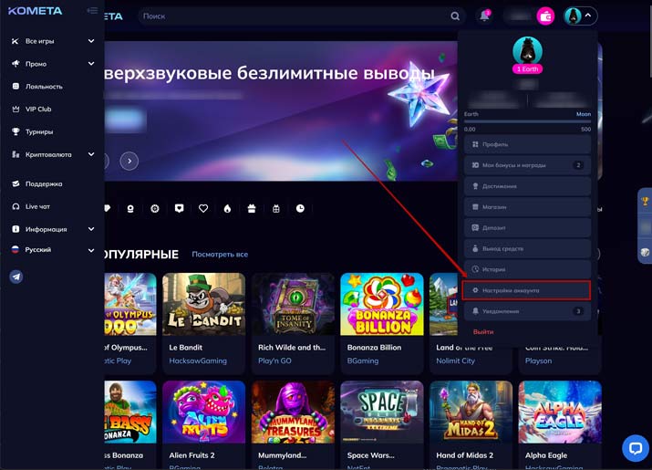Select the outlined gift box category icon
This screenshot has width=652, height=470.
(276, 209)
